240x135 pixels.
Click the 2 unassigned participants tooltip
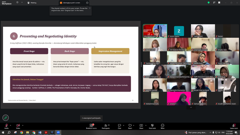pos(91,118)
